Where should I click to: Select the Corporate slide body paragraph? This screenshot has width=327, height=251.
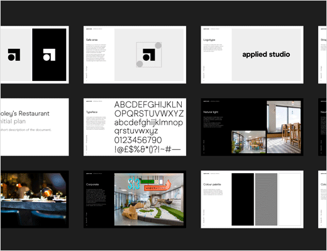[96, 198]
